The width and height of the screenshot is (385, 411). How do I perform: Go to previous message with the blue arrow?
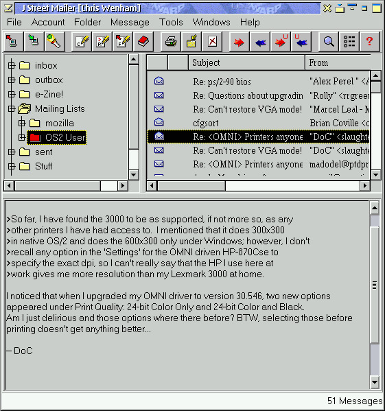point(260,41)
